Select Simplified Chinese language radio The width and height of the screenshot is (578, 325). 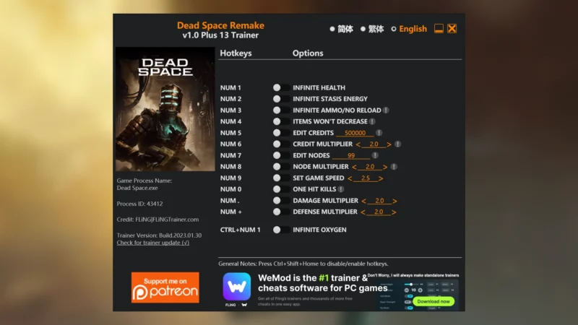pyautogui.click(x=332, y=29)
